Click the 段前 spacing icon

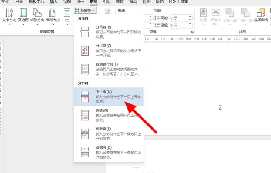157,18
